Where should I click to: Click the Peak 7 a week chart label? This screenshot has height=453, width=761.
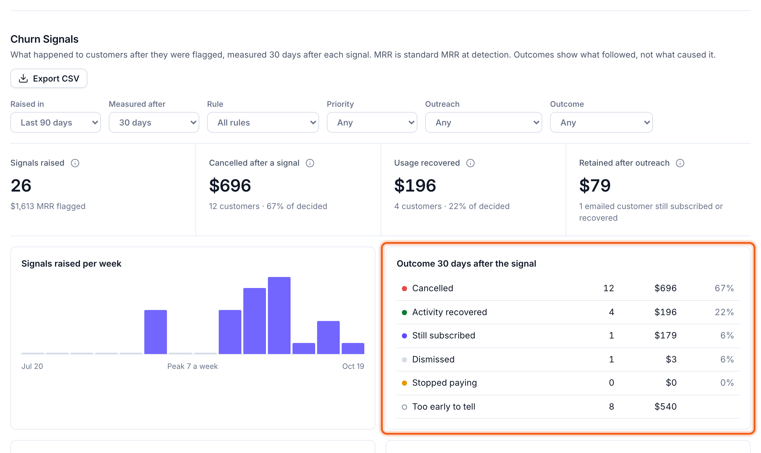point(193,366)
